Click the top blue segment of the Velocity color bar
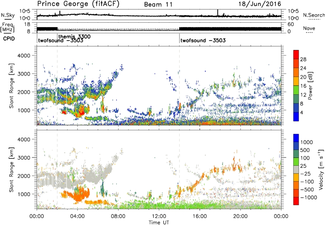 point(296,138)
